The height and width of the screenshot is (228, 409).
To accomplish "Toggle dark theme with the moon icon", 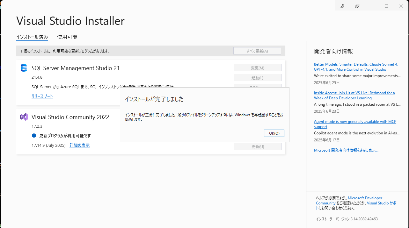I will 342,5.
